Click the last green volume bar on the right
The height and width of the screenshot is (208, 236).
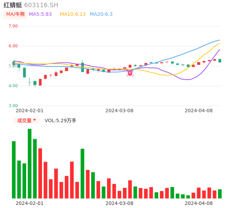(x=220, y=194)
